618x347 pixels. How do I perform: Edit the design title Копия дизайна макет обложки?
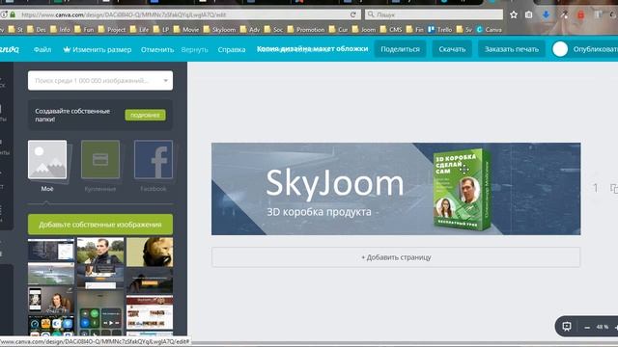tap(312, 49)
